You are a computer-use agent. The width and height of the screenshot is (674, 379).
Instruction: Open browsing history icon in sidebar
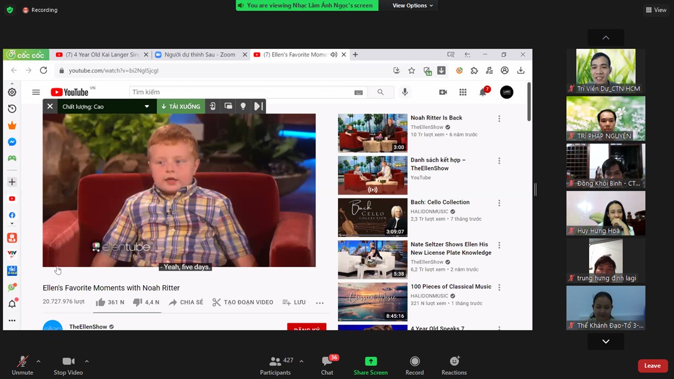pos(12,108)
